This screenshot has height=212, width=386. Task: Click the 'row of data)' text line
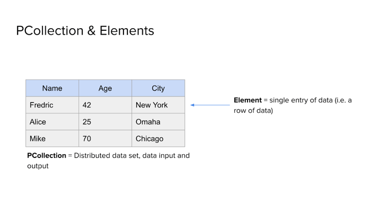pos(253,111)
